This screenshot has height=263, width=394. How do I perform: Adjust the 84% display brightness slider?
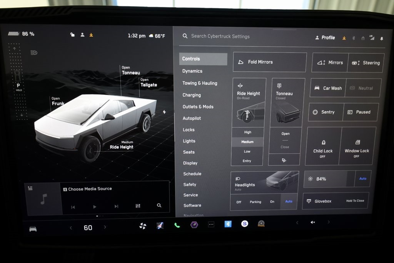(x=328, y=179)
